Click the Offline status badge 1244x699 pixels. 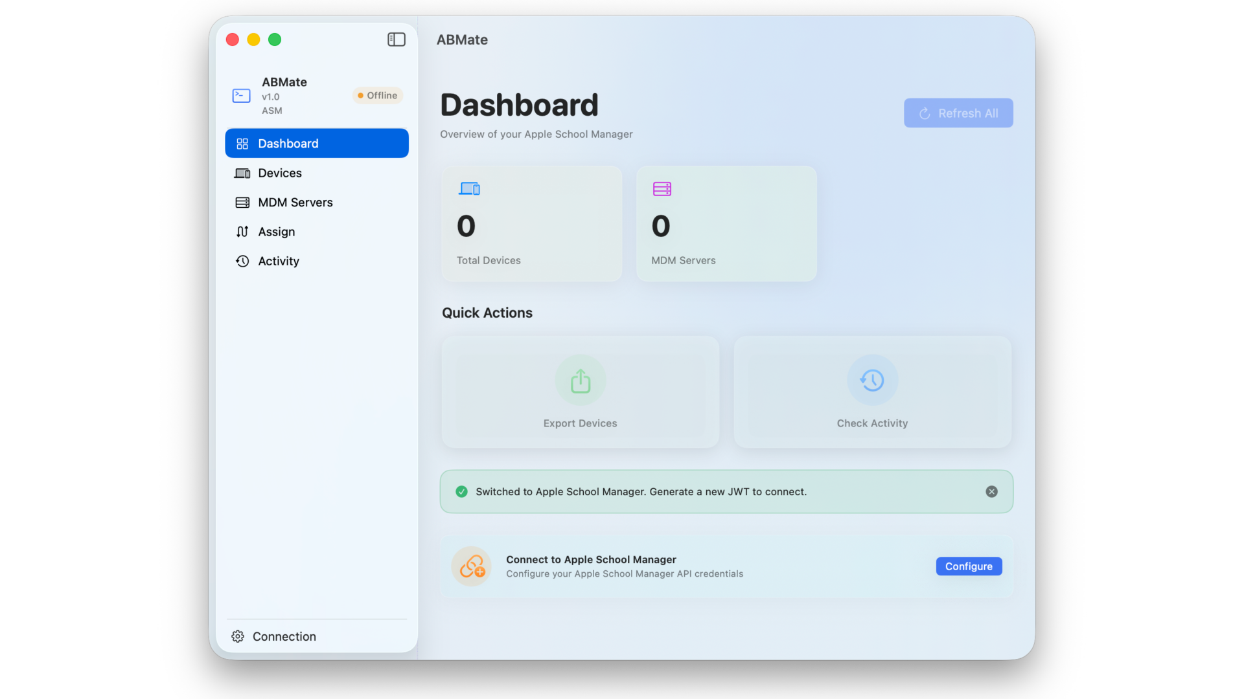point(378,95)
